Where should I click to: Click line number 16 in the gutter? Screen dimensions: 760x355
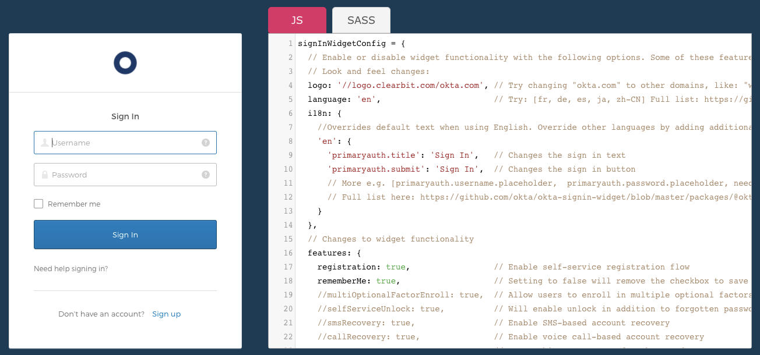point(288,253)
